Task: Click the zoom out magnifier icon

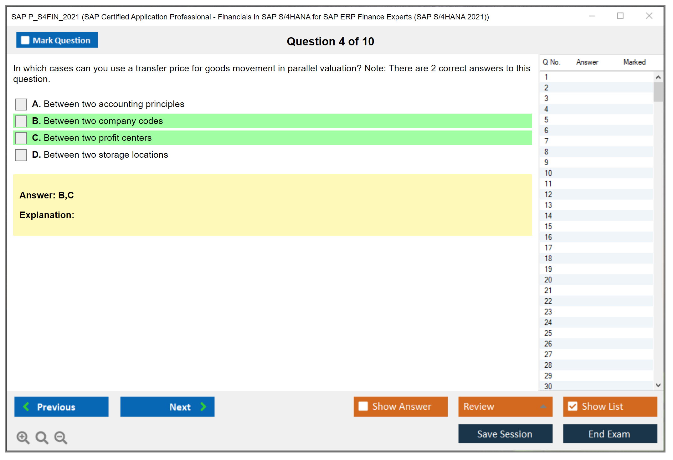Action: [61, 437]
